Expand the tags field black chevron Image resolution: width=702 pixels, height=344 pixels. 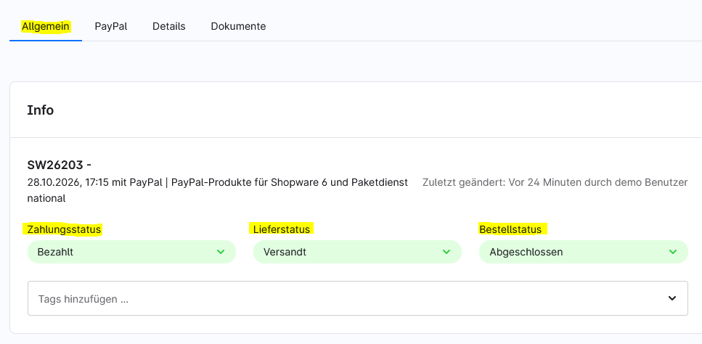(672, 298)
